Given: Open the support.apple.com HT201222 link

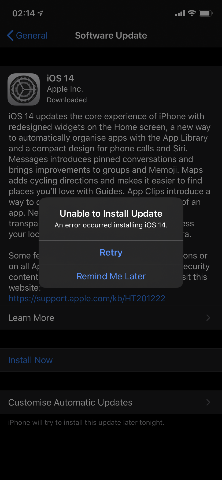Looking at the screenshot, I should click(x=87, y=298).
